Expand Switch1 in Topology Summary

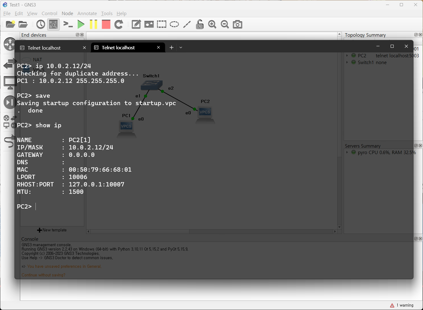(x=347, y=63)
